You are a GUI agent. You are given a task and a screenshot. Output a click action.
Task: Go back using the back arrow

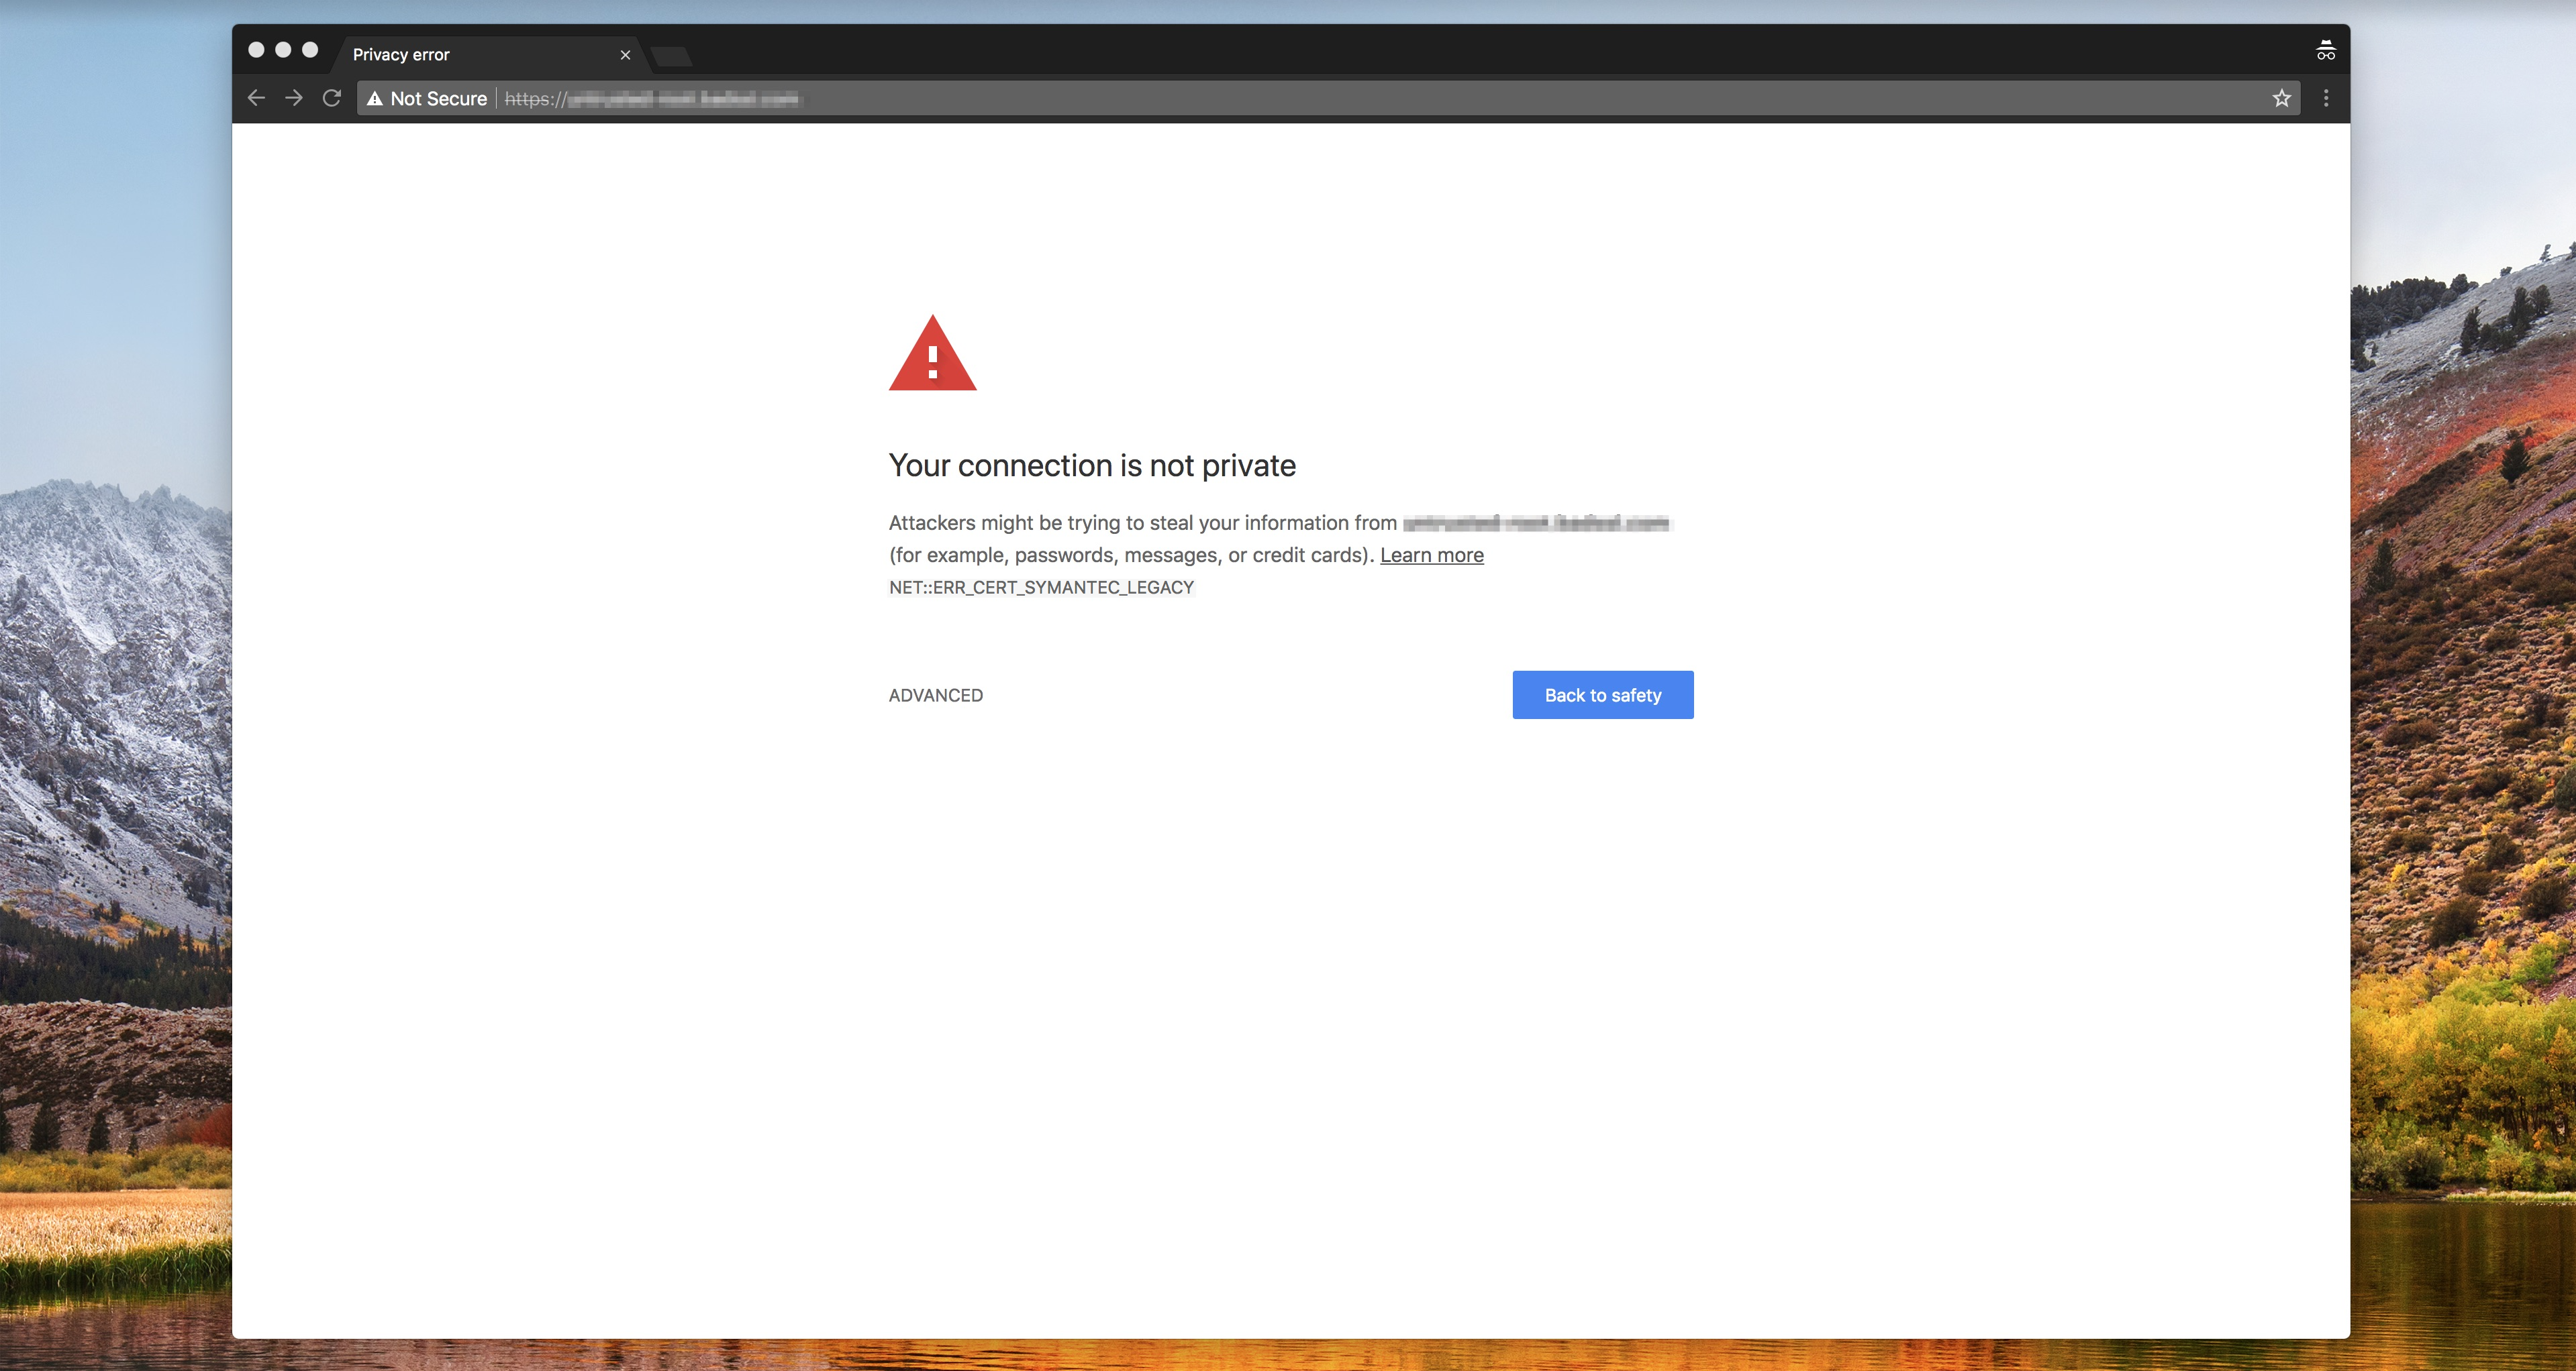pyautogui.click(x=256, y=98)
